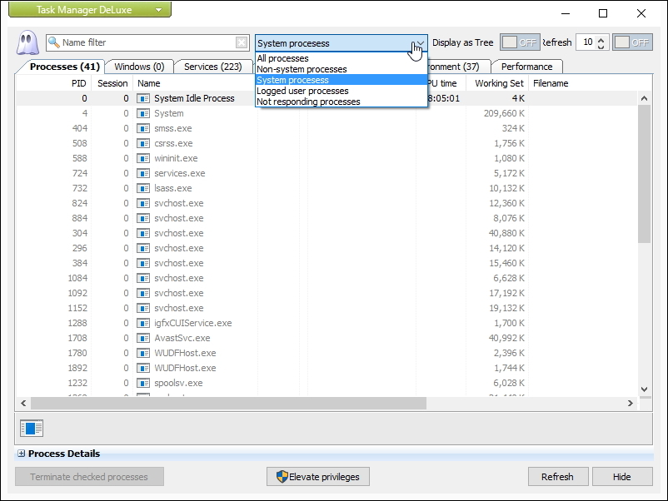Click vertical scrollbar down arrow
This screenshot has width=668, height=501.
tap(644, 389)
